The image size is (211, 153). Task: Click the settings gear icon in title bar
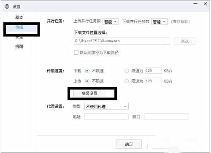pos(7,6)
